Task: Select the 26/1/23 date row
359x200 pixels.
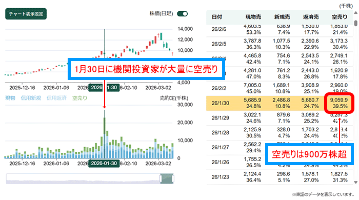Action: (x=280, y=177)
